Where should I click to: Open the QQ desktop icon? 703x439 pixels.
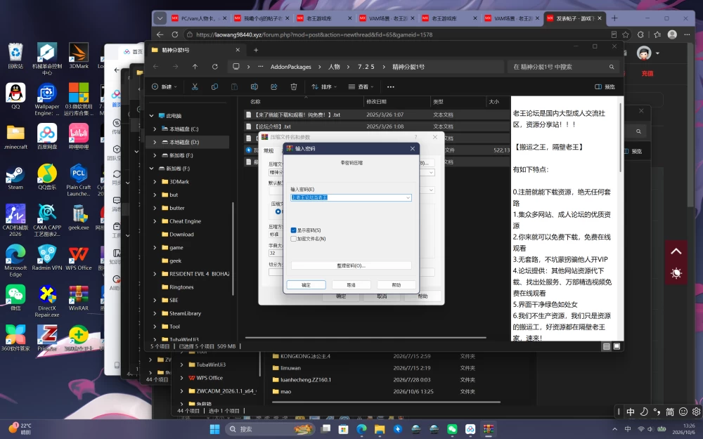click(15, 96)
